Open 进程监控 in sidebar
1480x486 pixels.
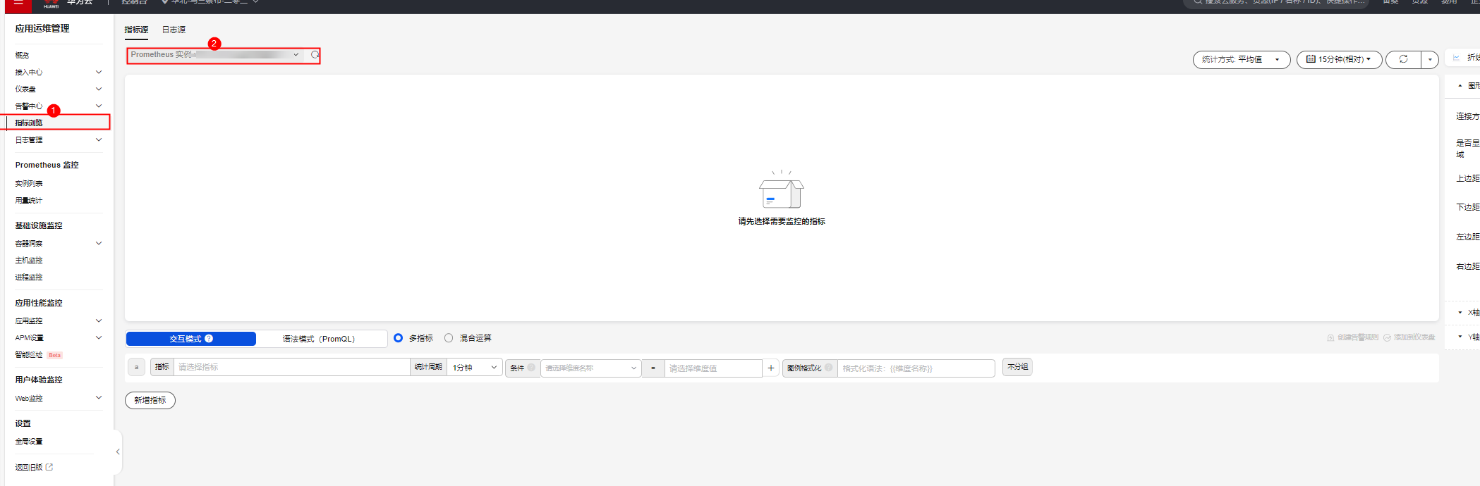(x=29, y=277)
